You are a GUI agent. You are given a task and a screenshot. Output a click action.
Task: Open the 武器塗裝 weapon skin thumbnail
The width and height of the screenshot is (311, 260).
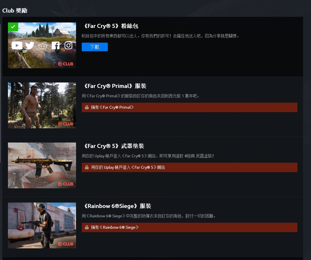42,165
